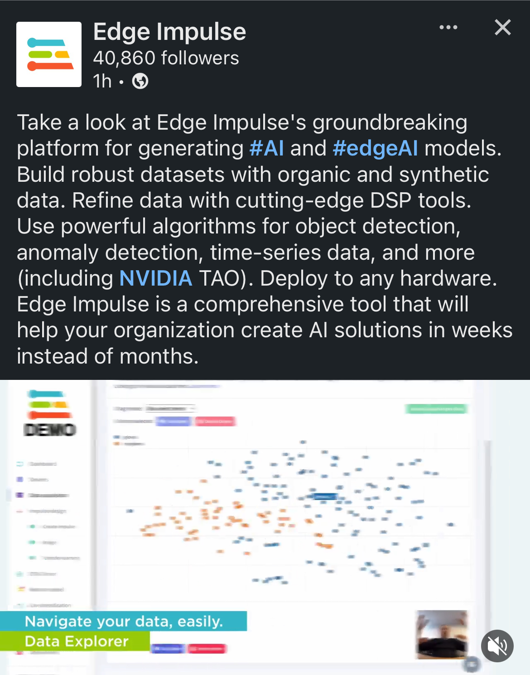Image resolution: width=530 pixels, height=675 pixels.
Task: Open the NVIDIA company mention link
Action: [x=156, y=278]
